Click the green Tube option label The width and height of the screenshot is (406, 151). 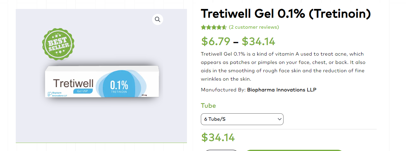(x=208, y=106)
